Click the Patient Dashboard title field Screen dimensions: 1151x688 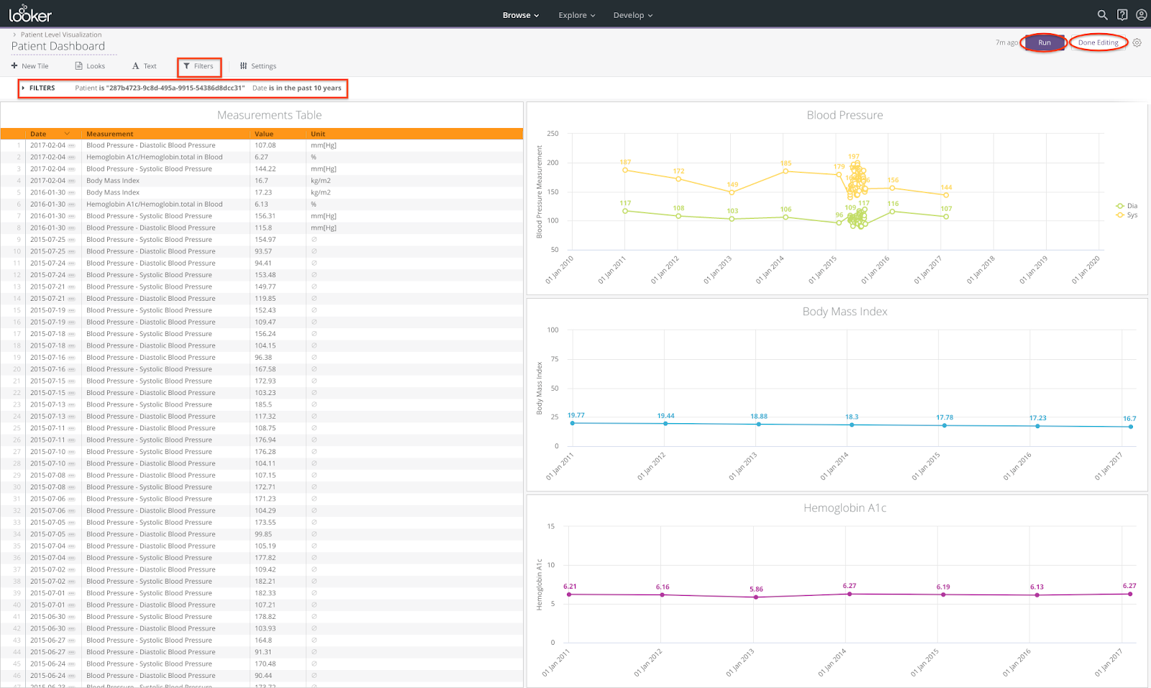(58, 47)
